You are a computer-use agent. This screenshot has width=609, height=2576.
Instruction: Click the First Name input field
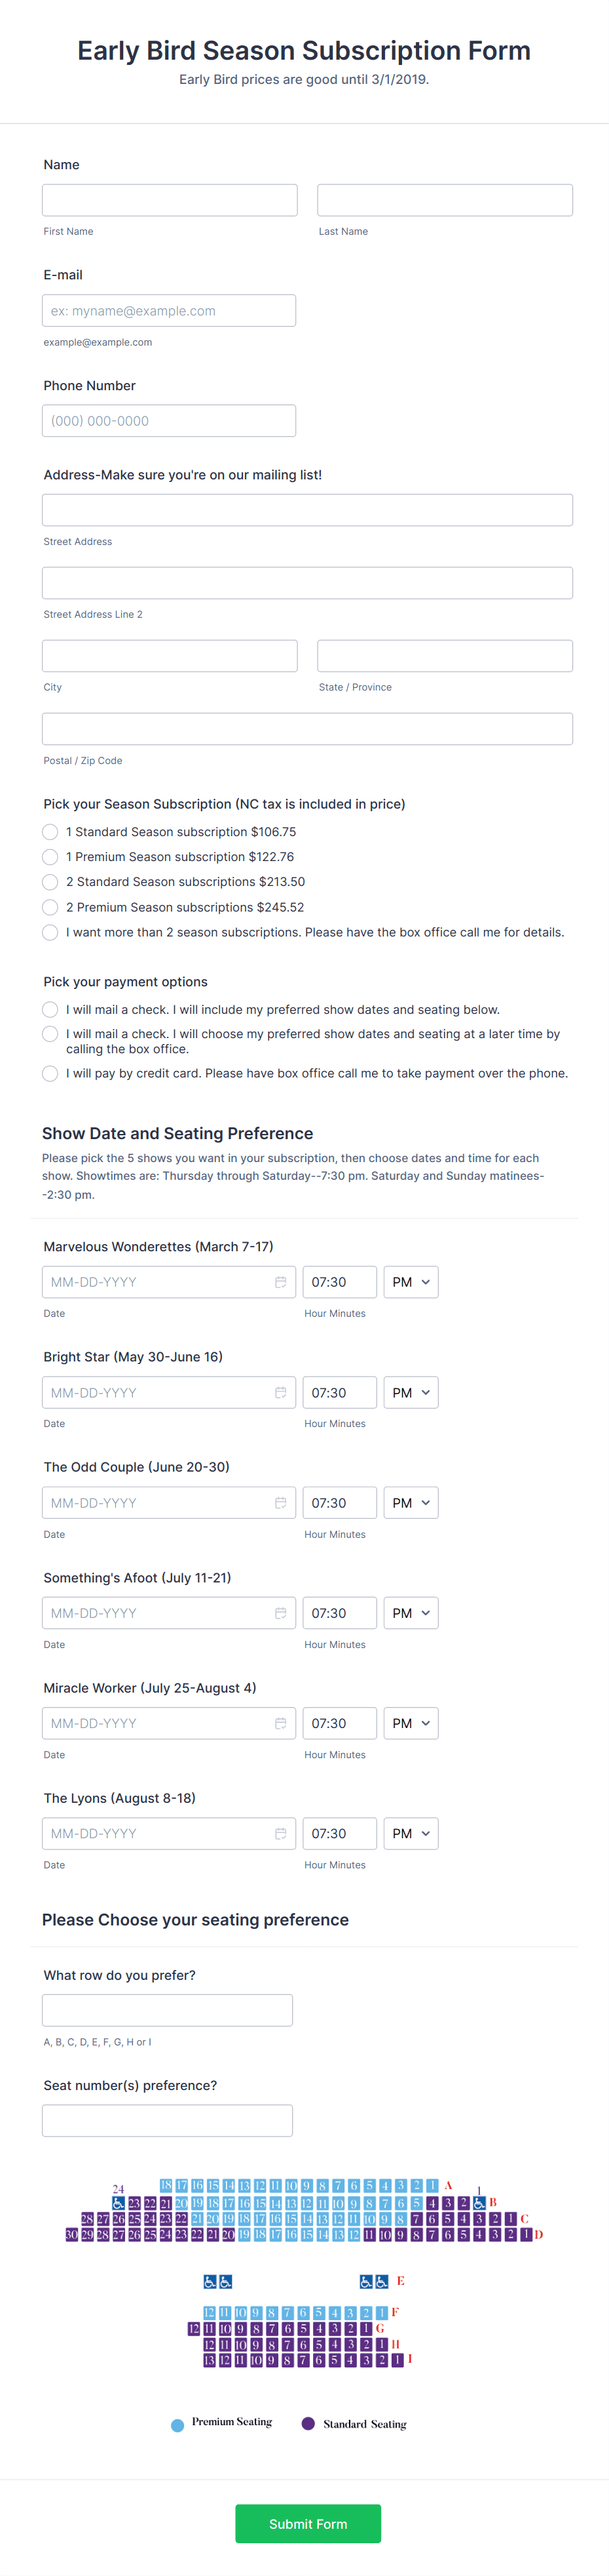[x=169, y=199]
